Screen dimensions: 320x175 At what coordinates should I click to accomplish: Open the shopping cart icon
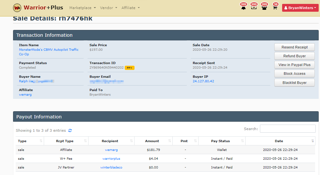tap(275, 8)
